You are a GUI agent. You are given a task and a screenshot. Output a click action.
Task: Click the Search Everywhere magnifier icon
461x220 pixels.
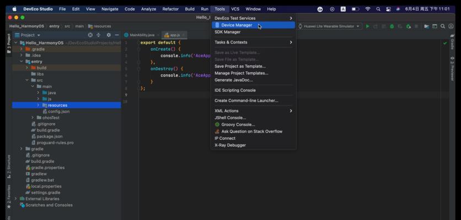443,26
